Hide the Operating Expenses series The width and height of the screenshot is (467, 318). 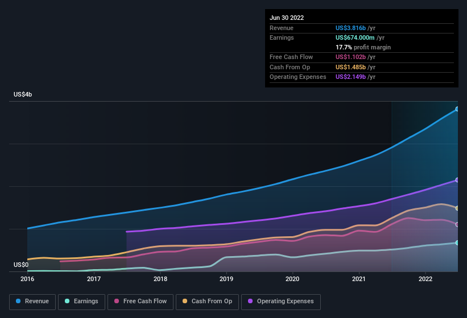click(x=280, y=302)
